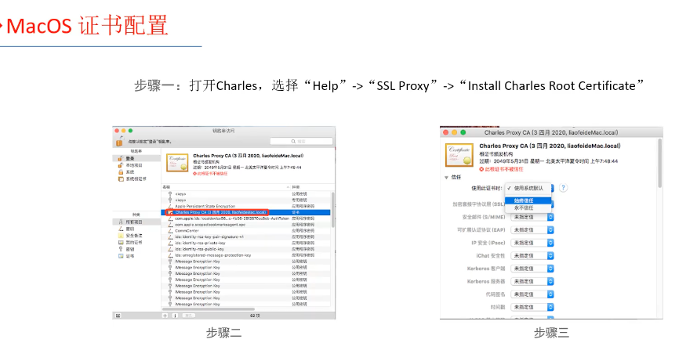Click the 拷贝 button in the bottom bar
Screen dimensions: 697x350
click(x=189, y=316)
